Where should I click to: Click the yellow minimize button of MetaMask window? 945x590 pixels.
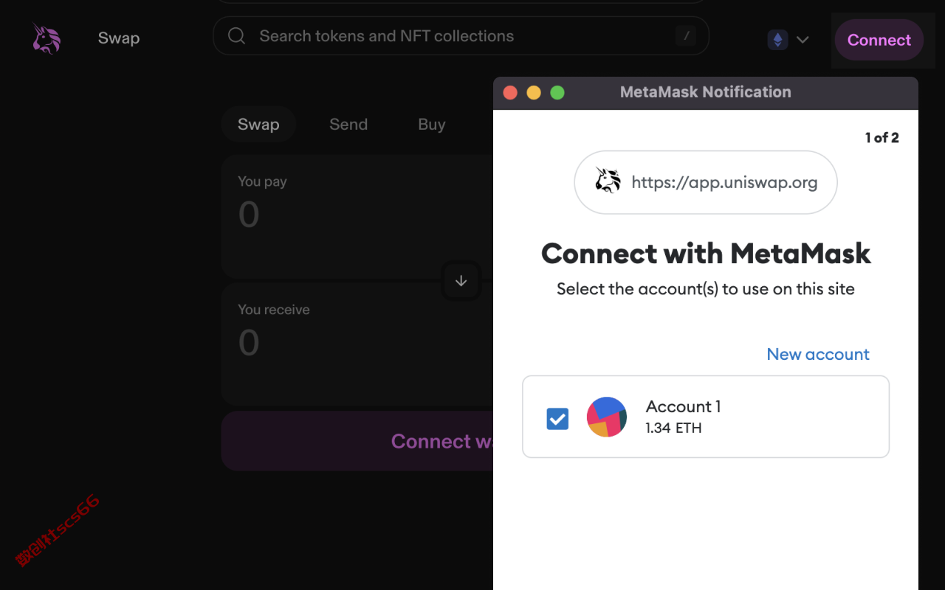coord(534,92)
